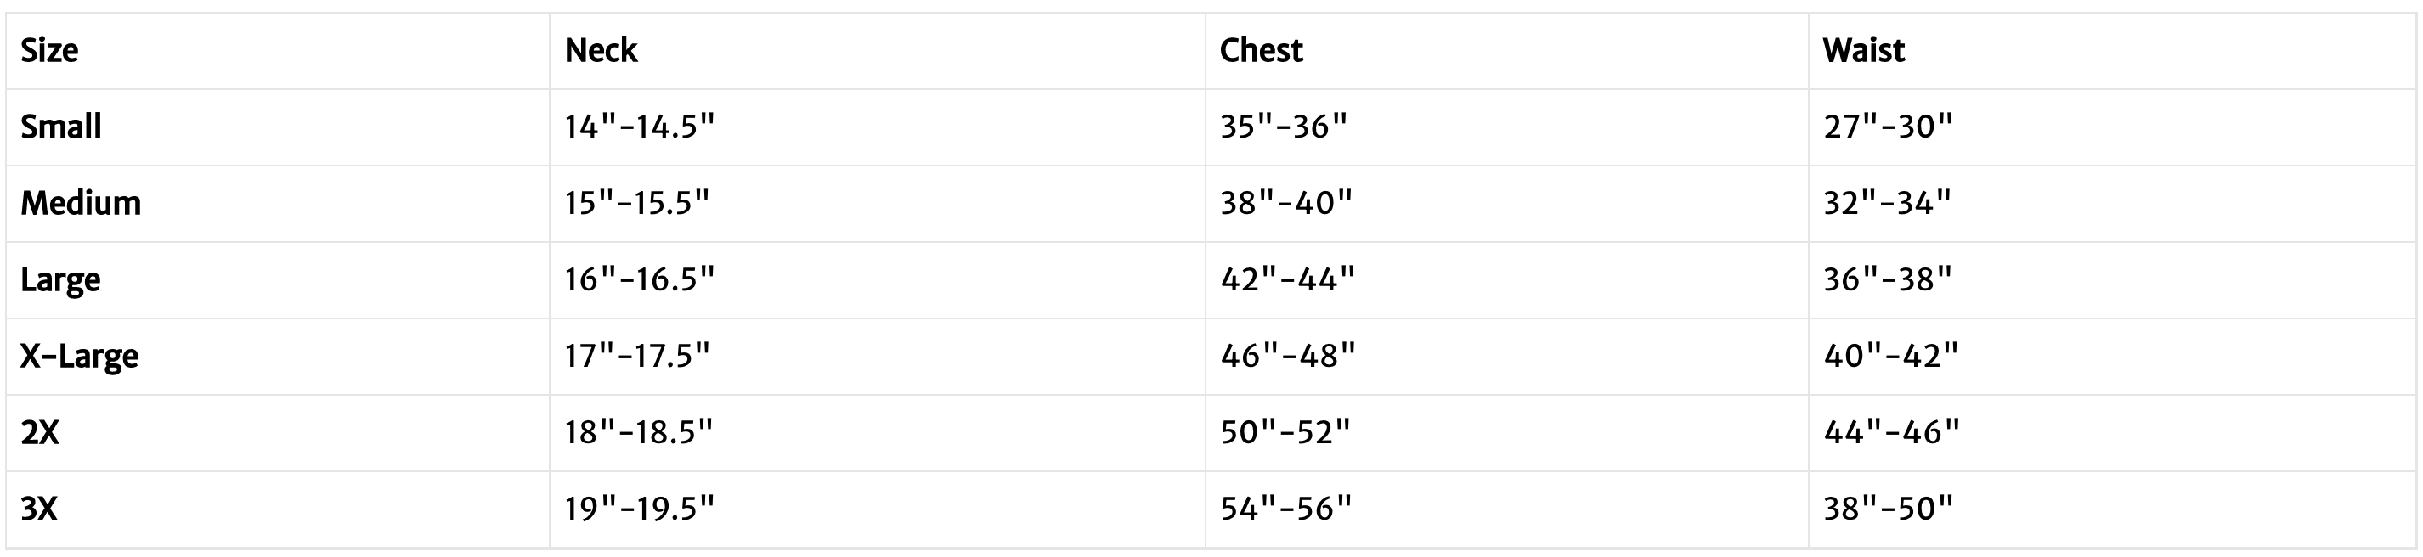This screenshot has width=2423, height=557.
Task: Click the Neck column header
Action: [601, 51]
